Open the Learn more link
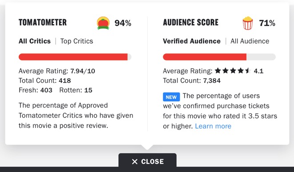 click(x=213, y=126)
